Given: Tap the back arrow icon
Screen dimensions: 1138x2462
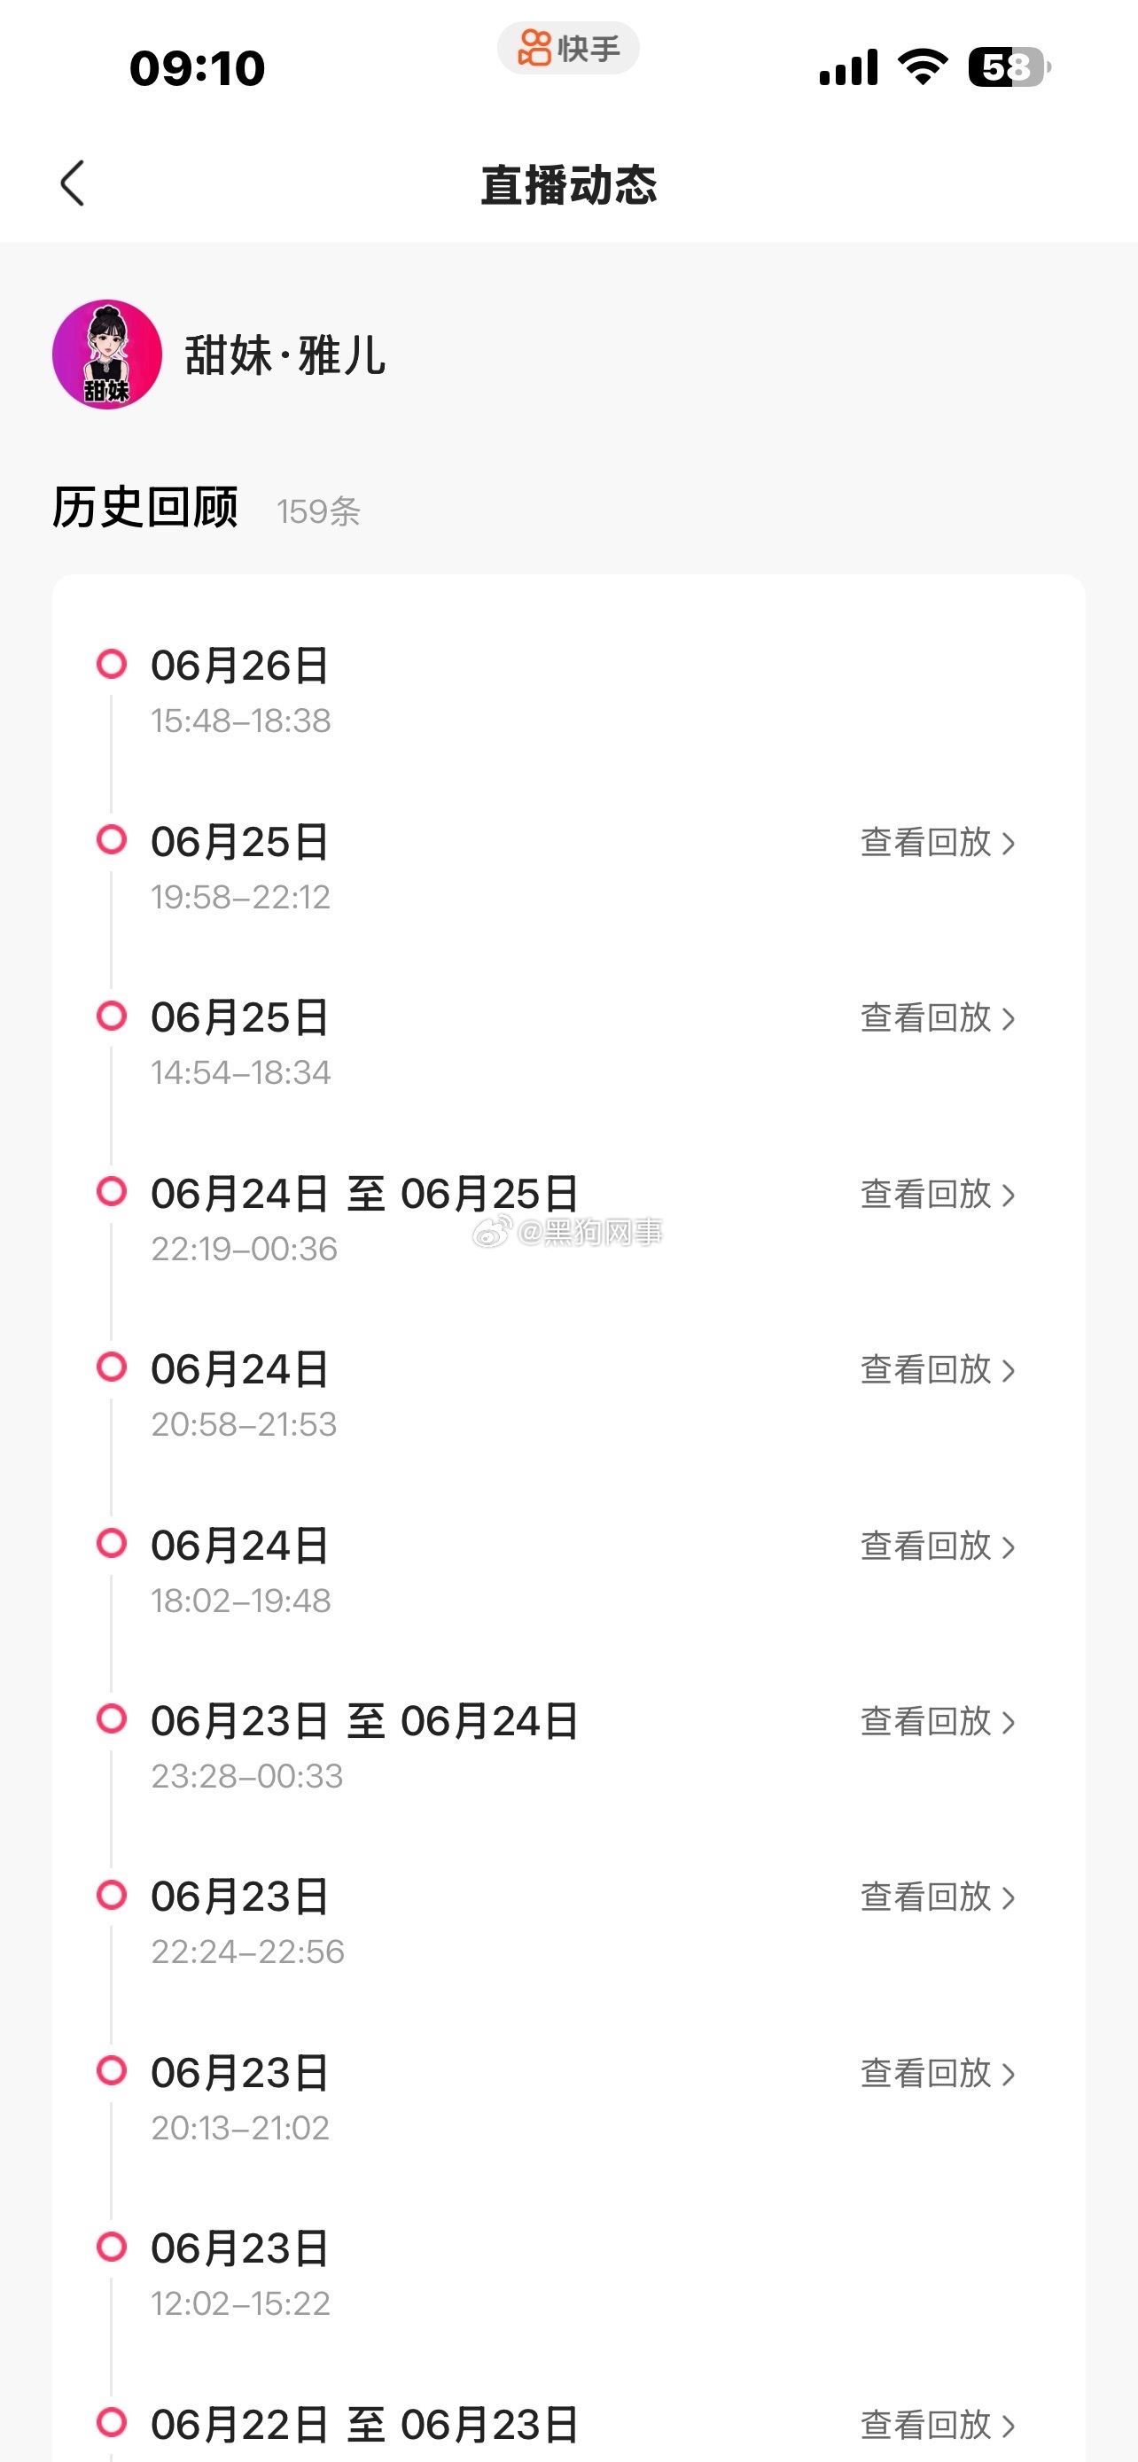Looking at the screenshot, I should tap(73, 183).
